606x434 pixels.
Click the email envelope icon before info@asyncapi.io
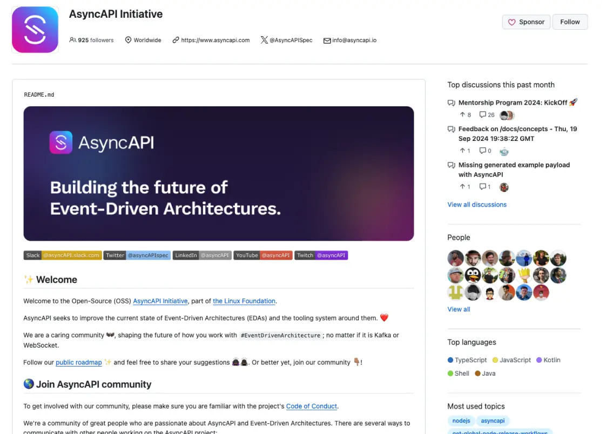click(x=327, y=40)
